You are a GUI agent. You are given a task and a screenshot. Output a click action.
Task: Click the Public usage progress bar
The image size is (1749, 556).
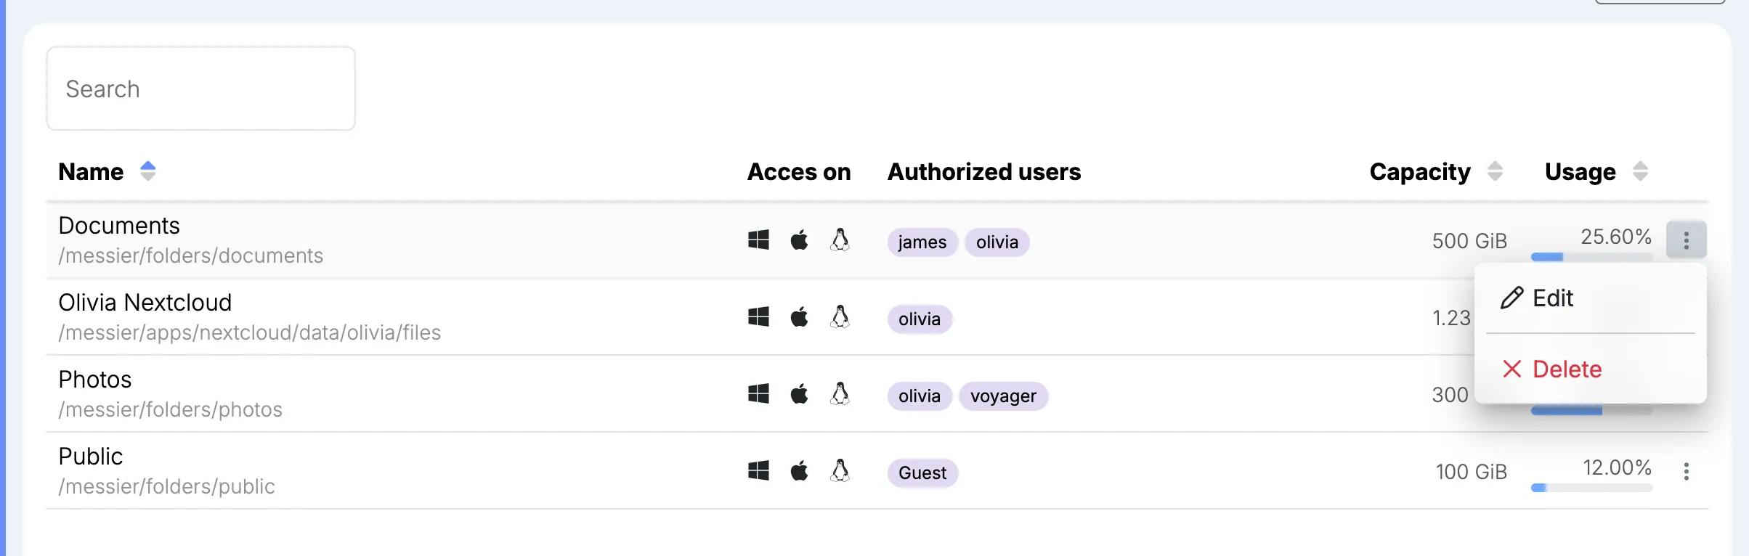point(1591,488)
